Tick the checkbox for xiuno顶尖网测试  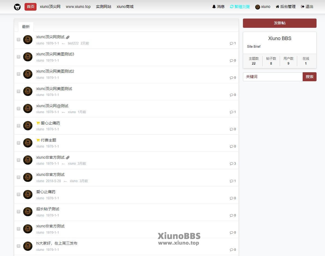pyautogui.click(x=19, y=40)
